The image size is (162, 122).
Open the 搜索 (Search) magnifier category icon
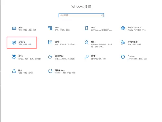pos(87,57)
